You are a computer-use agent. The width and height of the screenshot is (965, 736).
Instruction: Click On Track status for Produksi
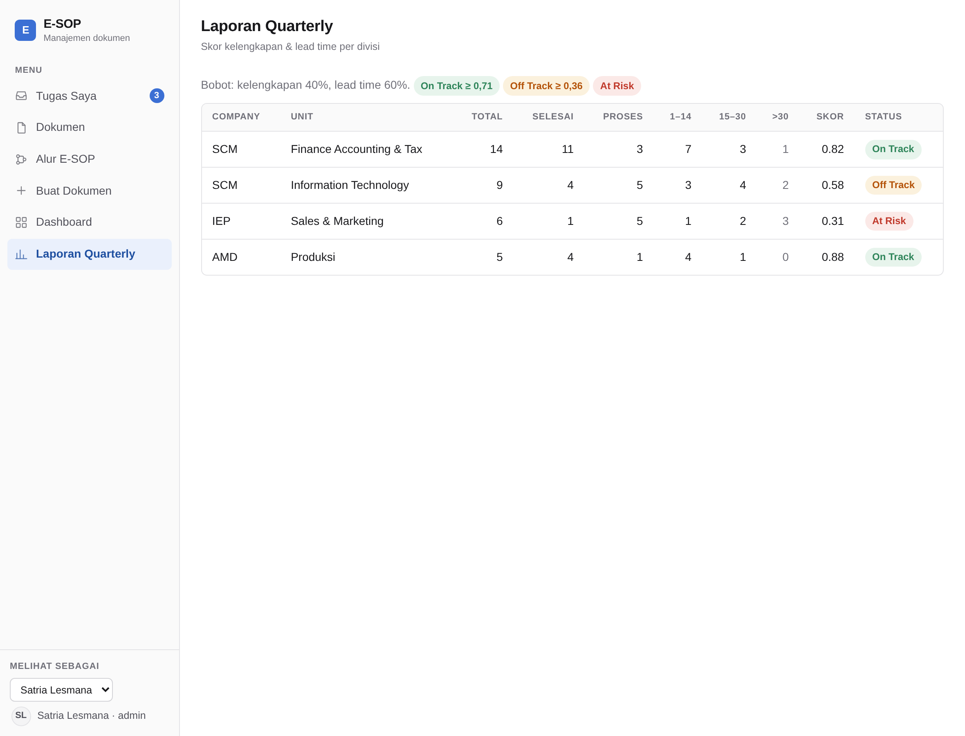tap(893, 257)
